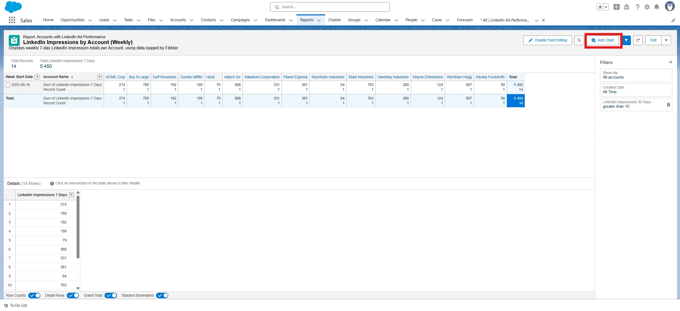This screenshot has height=311, width=680.
Task: Open the Chatter tab
Action: click(x=334, y=20)
